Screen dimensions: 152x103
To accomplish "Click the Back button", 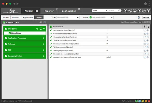I will (146, 17).
